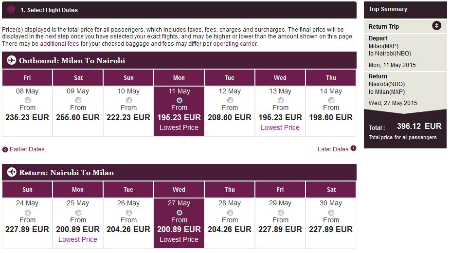Collapse the Select Flight Dates section
The image size is (450, 253).
pos(11,10)
